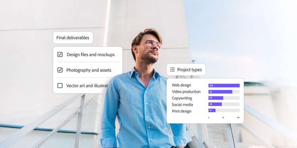Click the Print design row label

tap(182, 111)
